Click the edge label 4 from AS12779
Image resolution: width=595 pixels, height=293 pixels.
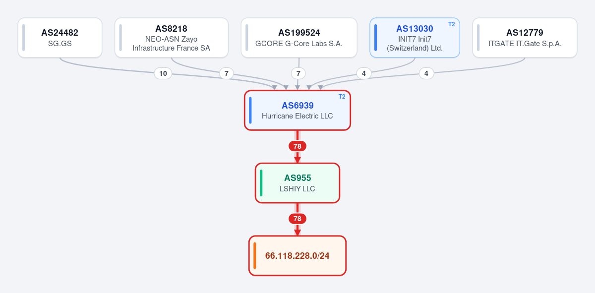[426, 73]
